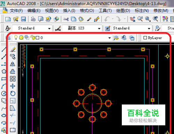Select the Spline draw tool
Image resolution: width=174 pixels, height=134 pixels.
[x=4, y=109]
